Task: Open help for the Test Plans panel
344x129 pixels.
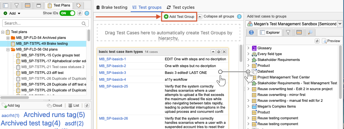Action: click(x=87, y=13)
